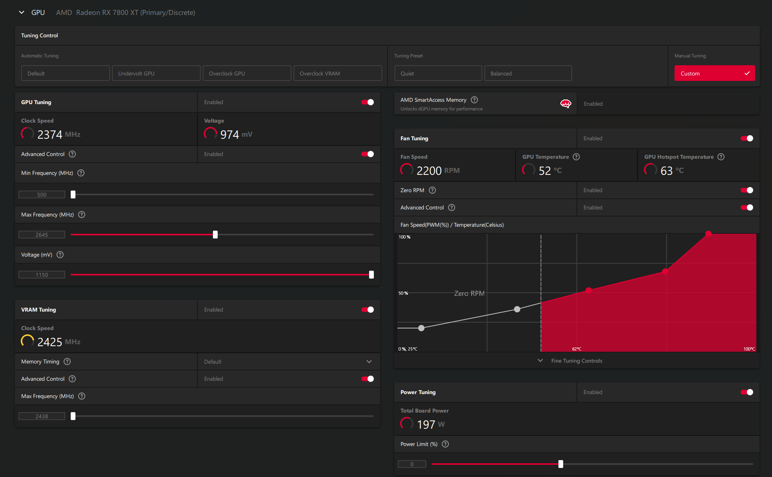Click the Power Limit value field 0
The width and height of the screenshot is (772, 477).
[x=412, y=464]
